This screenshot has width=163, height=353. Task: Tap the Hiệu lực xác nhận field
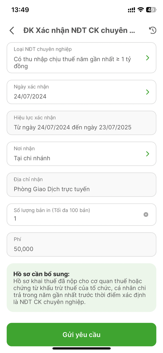click(x=81, y=123)
